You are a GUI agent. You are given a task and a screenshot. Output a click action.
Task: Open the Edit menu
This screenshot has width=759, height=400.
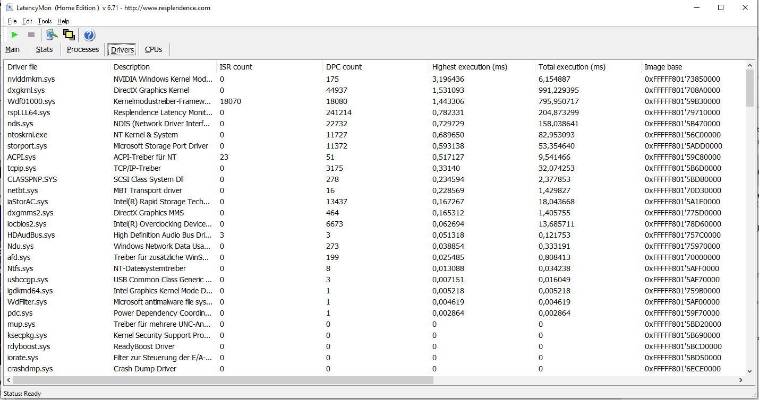27,21
